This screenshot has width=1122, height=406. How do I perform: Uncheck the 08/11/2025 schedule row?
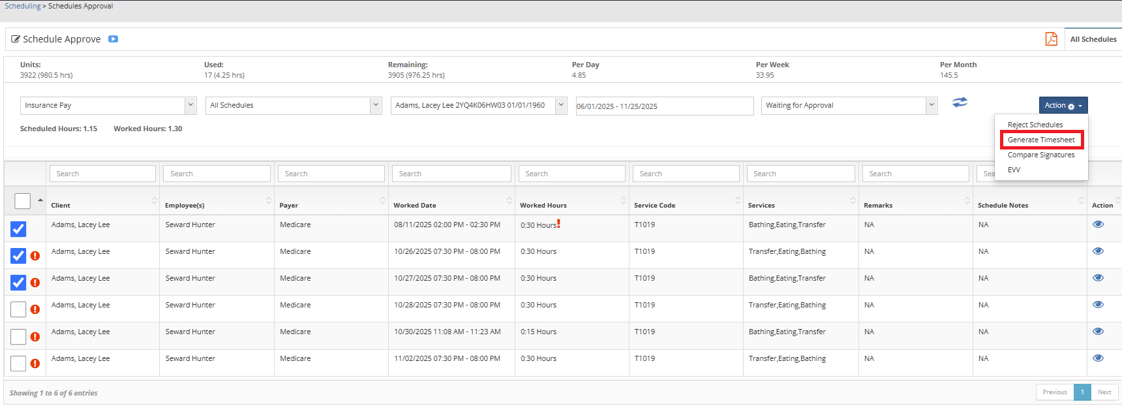point(18,229)
